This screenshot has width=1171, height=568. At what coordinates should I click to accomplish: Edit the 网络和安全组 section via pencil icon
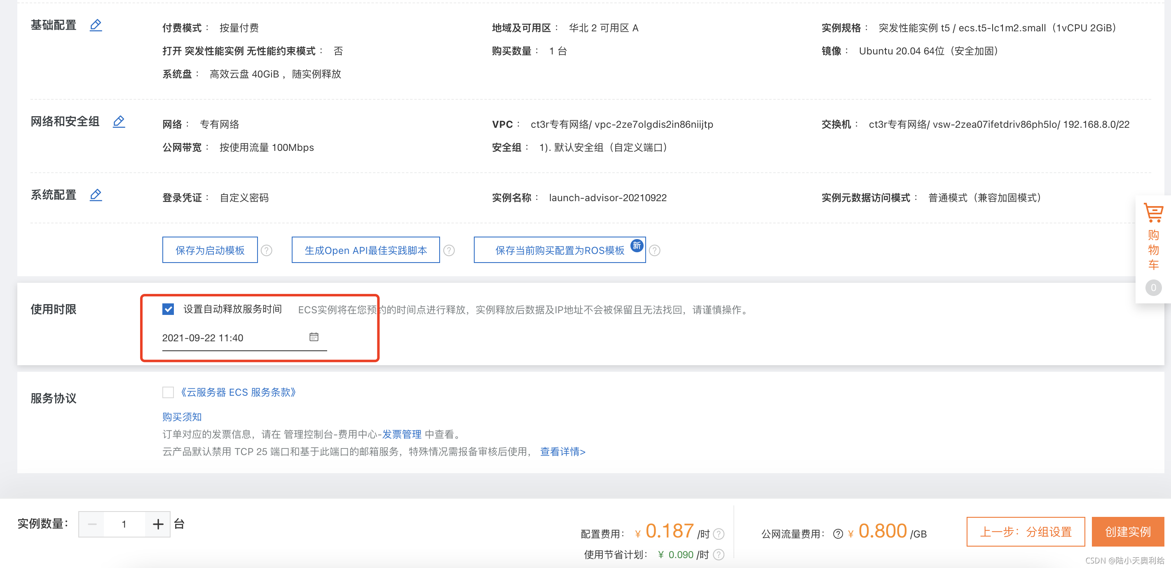coord(119,122)
